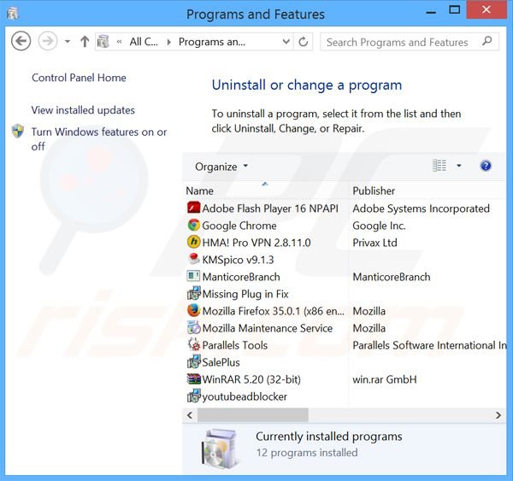Select Adobe Flash Player 16 NPAPI entry
This screenshot has width=513, height=481.
point(270,208)
